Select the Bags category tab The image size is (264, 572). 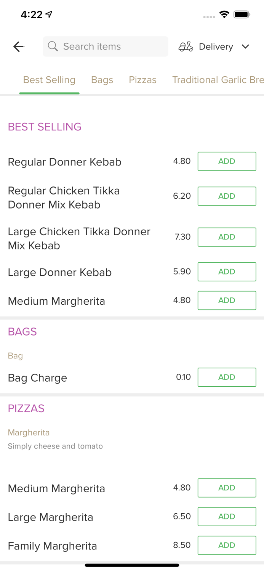click(102, 80)
